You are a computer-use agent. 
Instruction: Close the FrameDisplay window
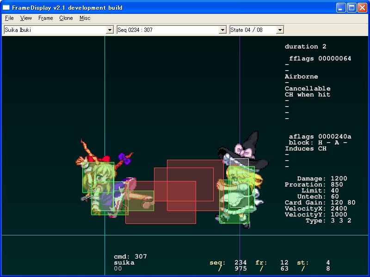pos(362,8)
